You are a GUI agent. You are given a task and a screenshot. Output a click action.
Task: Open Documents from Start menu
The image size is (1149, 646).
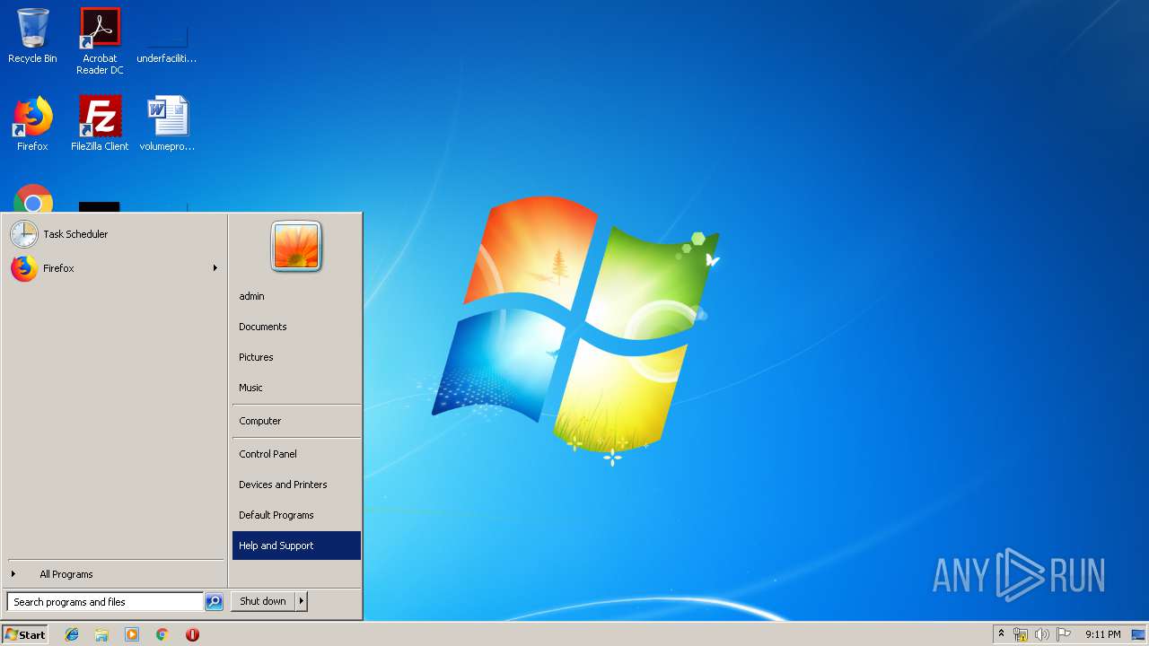(x=296, y=327)
